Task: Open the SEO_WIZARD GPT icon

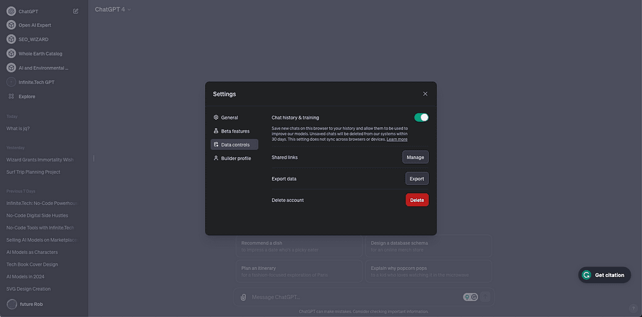Action: tap(11, 39)
